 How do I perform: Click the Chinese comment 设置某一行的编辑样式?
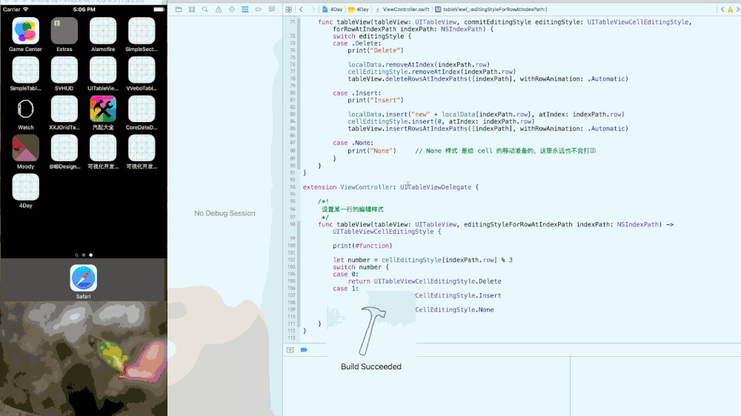tap(353, 209)
